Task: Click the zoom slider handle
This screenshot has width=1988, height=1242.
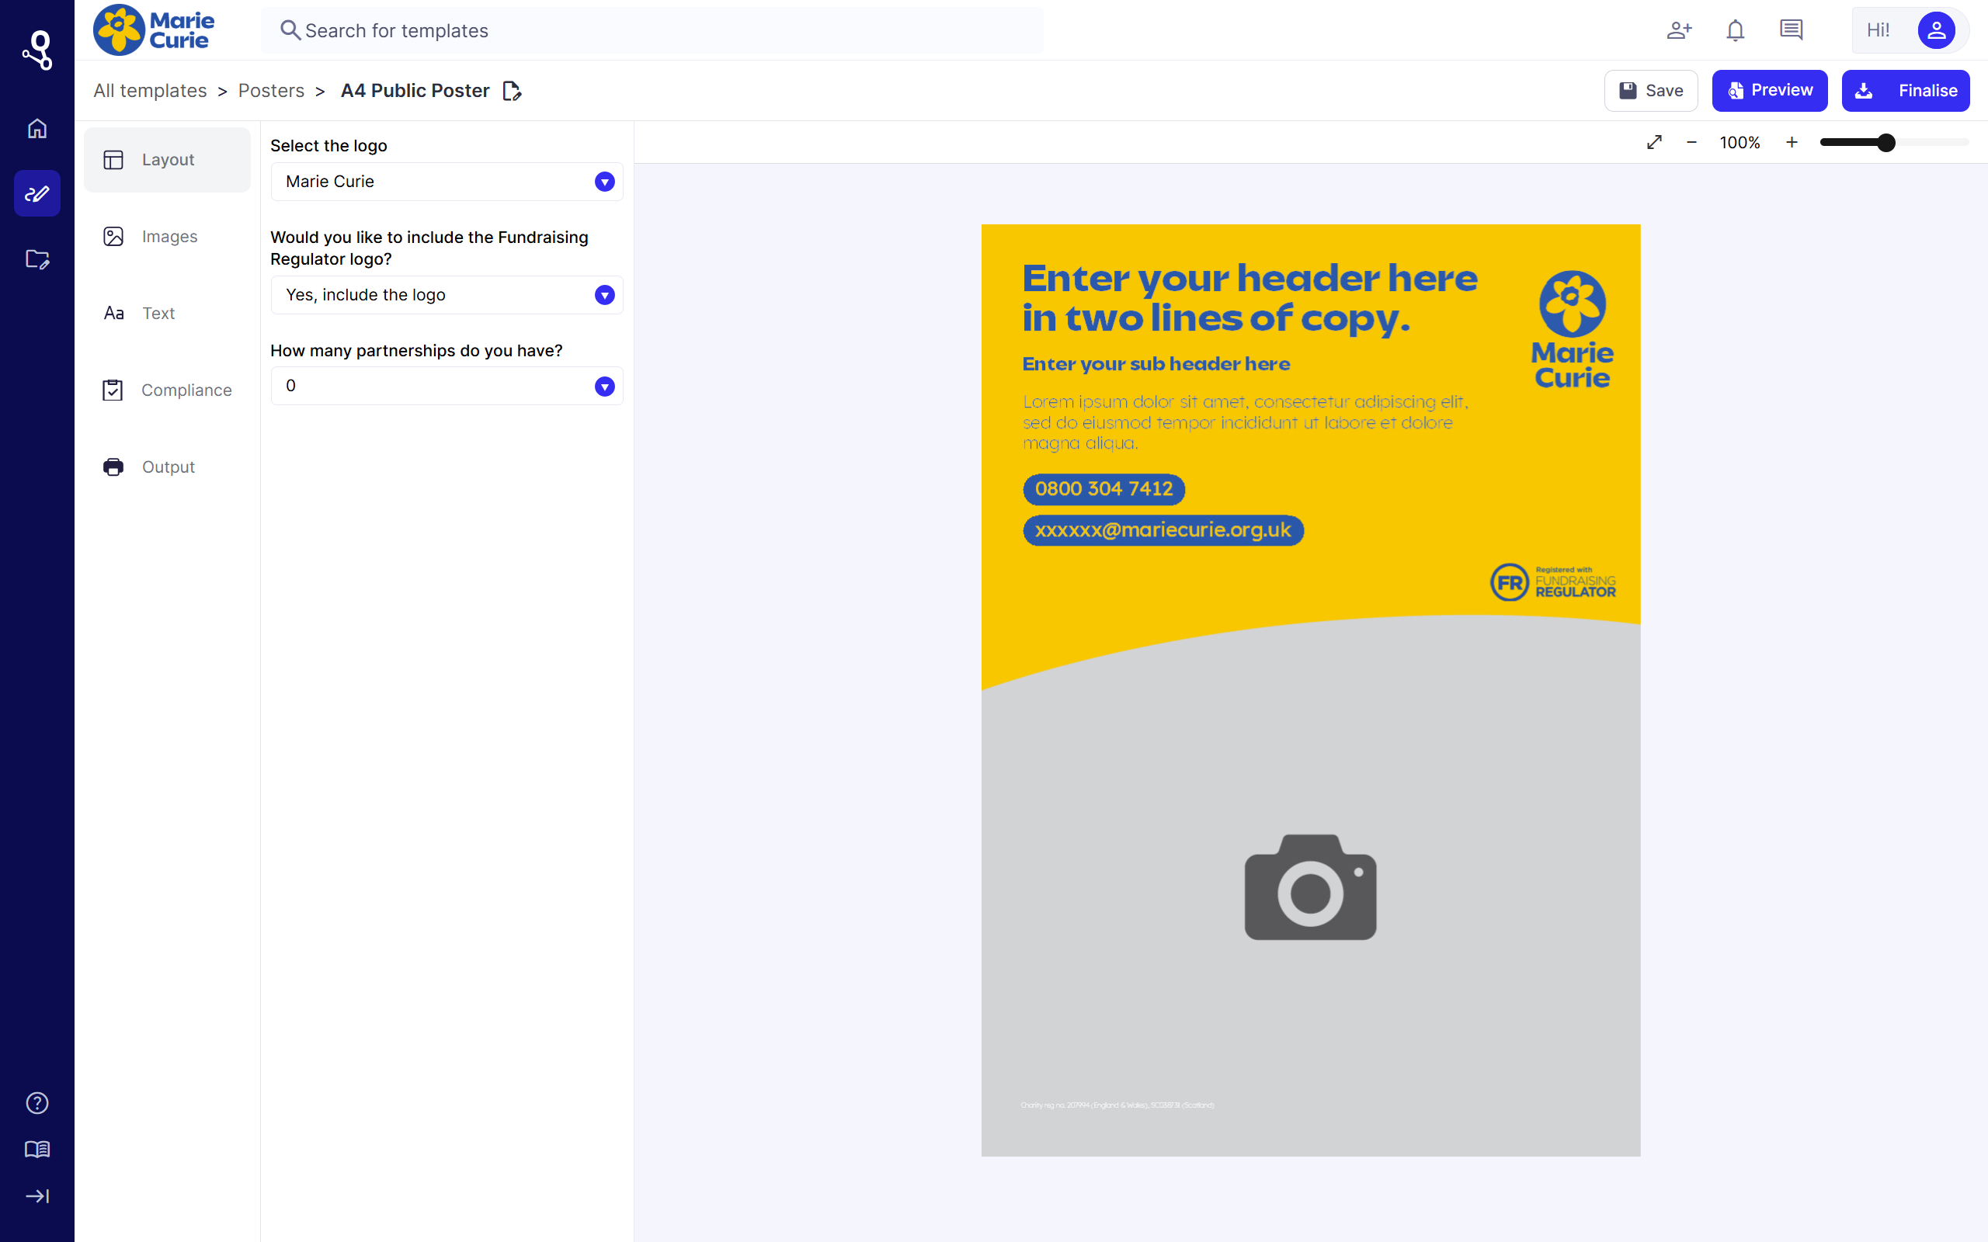Action: [1886, 142]
